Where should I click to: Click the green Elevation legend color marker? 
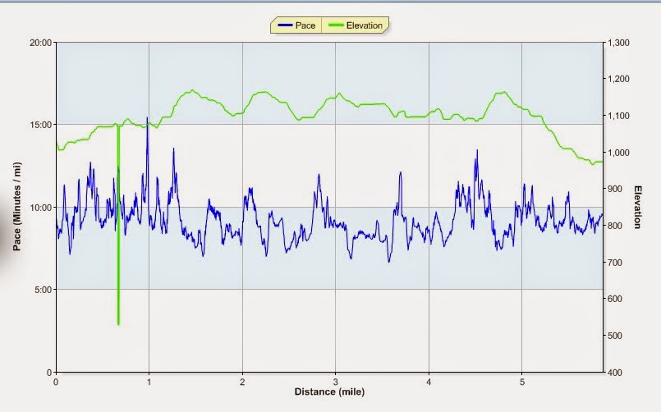pos(336,25)
